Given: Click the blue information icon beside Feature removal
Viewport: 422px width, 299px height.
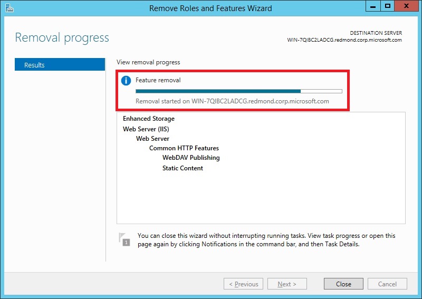Looking at the screenshot, I should tap(126, 81).
